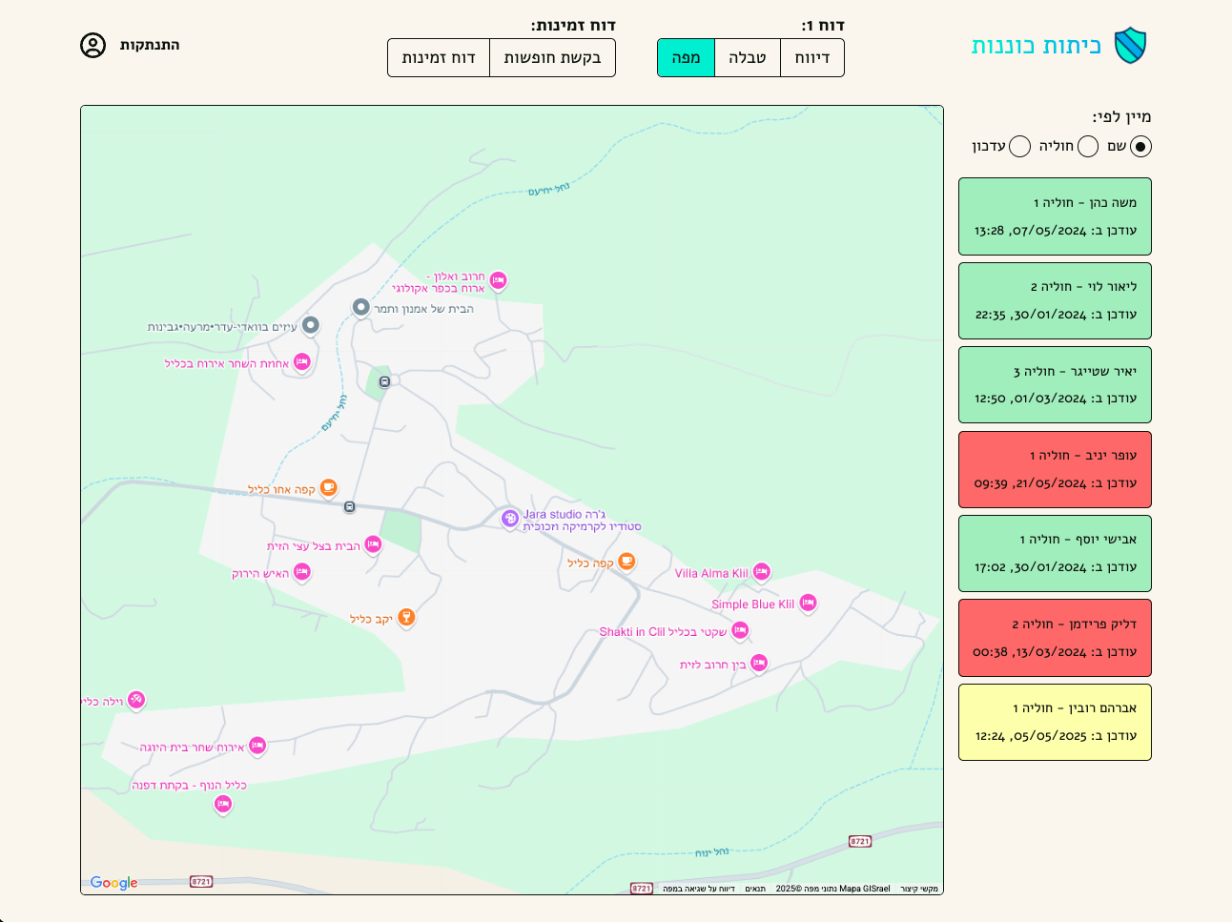Click bus stop icon on main road
Screen dimensions: 1232x922
(x=350, y=506)
